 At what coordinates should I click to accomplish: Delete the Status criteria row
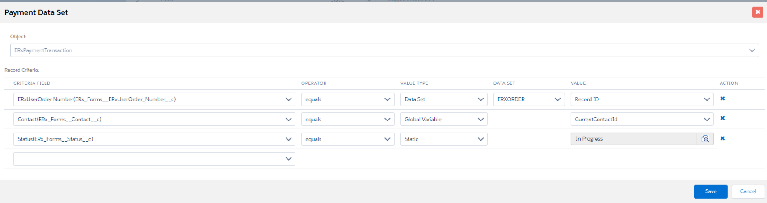click(722, 139)
